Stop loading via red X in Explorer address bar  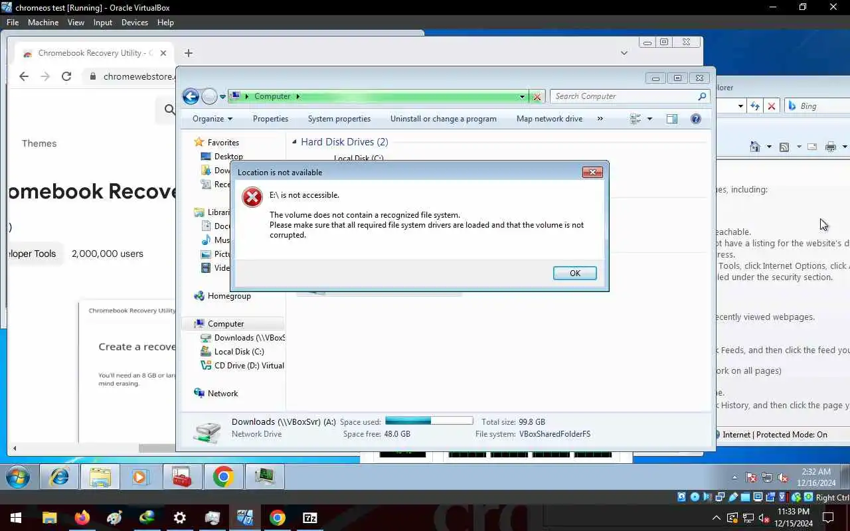tap(537, 97)
